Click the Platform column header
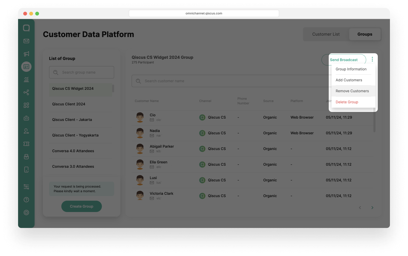408x256 pixels. pos(297,101)
